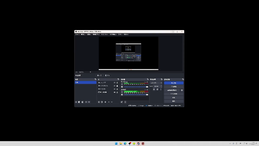Open the transition type dropdown
Screen dimensions: 259x146
coord(156,83)
